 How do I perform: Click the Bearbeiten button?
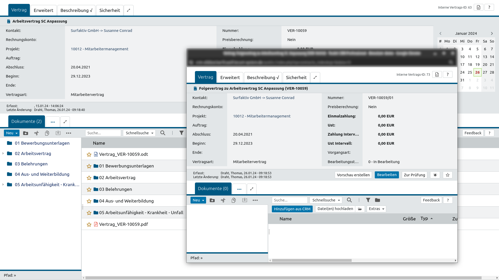pyautogui.click(x=386, y=175)
